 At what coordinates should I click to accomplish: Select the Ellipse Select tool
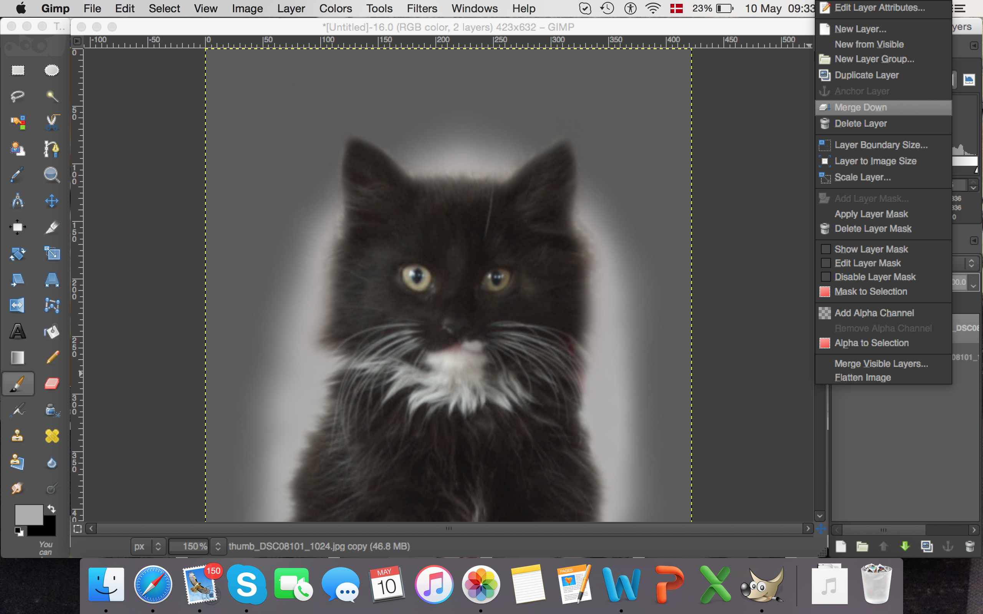[x=51, y=71]
